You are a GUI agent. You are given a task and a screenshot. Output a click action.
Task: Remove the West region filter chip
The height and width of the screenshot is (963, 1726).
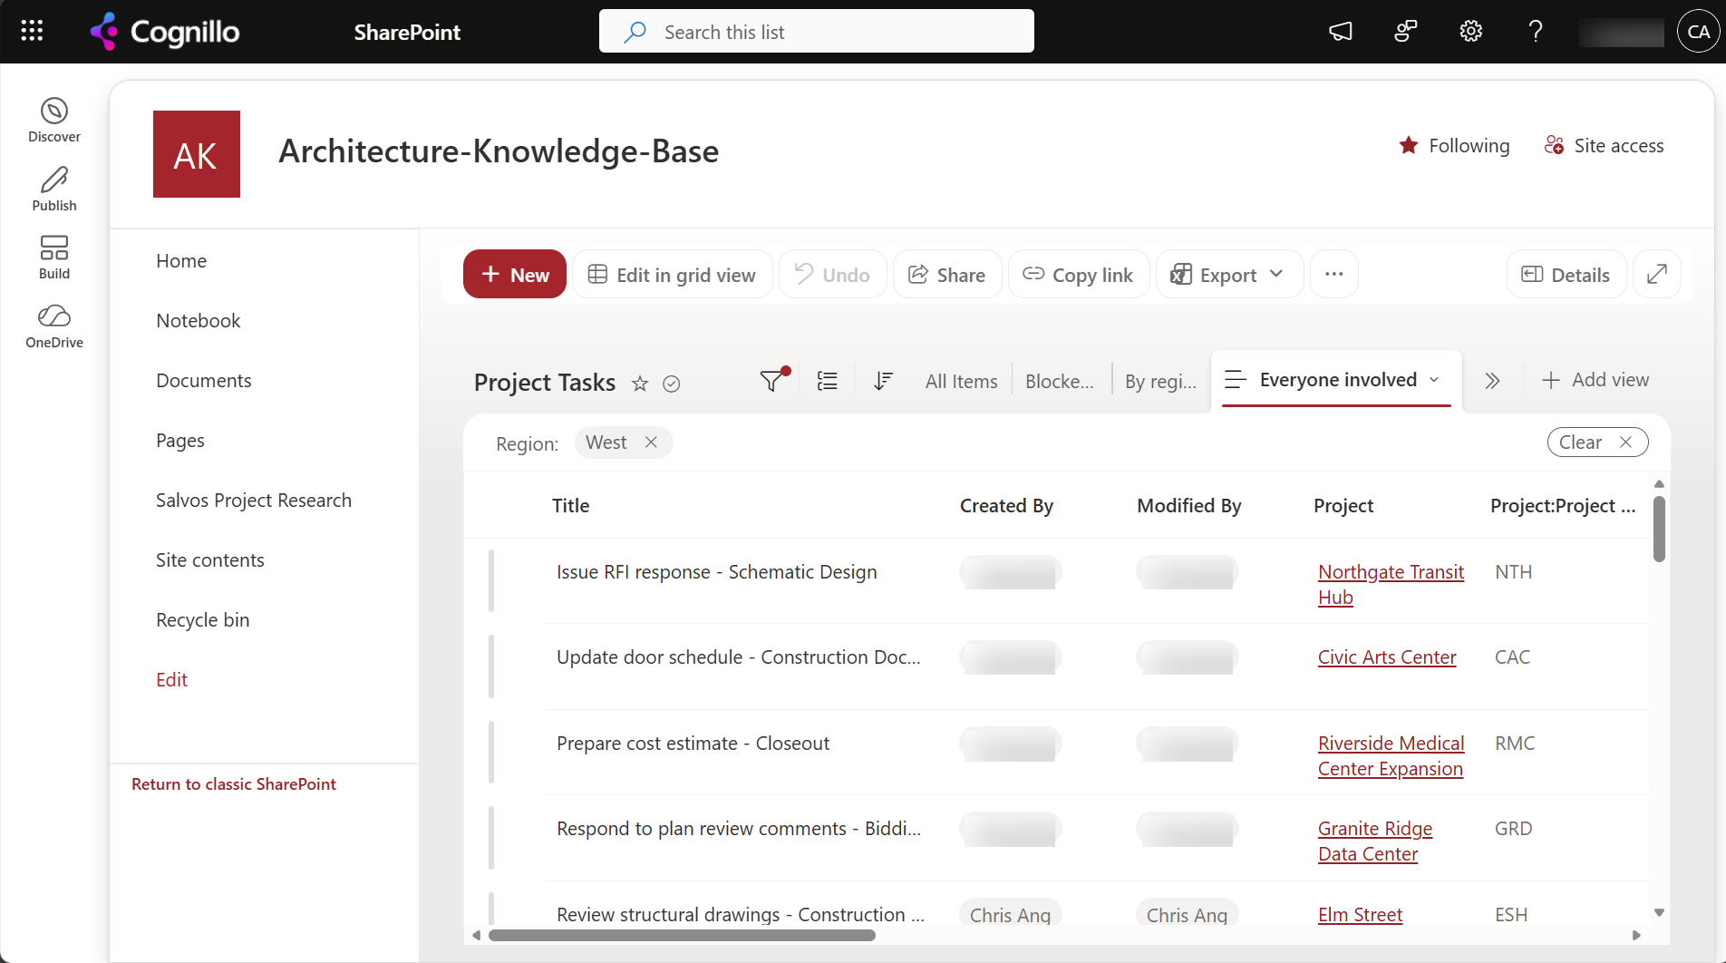tap(651, 443)
